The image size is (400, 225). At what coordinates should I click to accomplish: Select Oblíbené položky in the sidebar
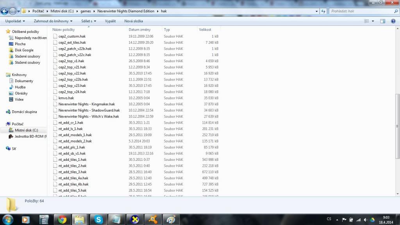point(25,31)
